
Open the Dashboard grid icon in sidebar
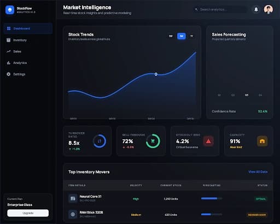coord(9,28)
